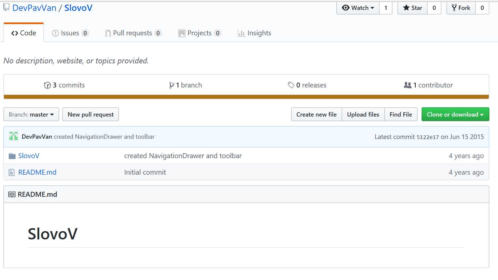
Task: Open the Insights tab
Action: tap(254, 33)
